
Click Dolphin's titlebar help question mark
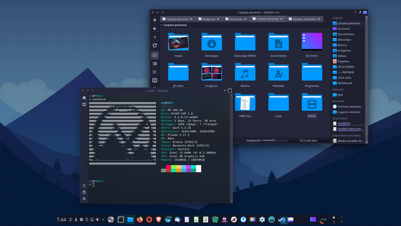click(355, 13)
